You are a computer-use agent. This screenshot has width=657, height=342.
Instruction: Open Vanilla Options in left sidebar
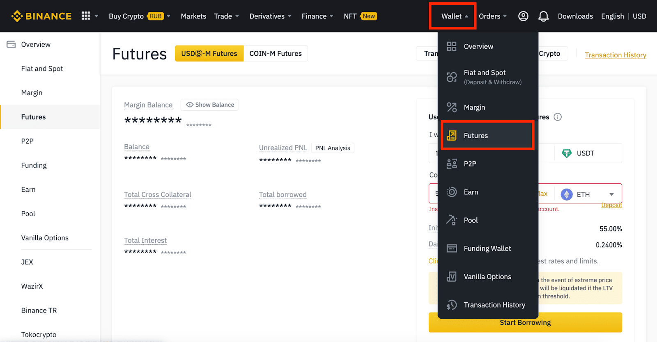click(45, 238)
